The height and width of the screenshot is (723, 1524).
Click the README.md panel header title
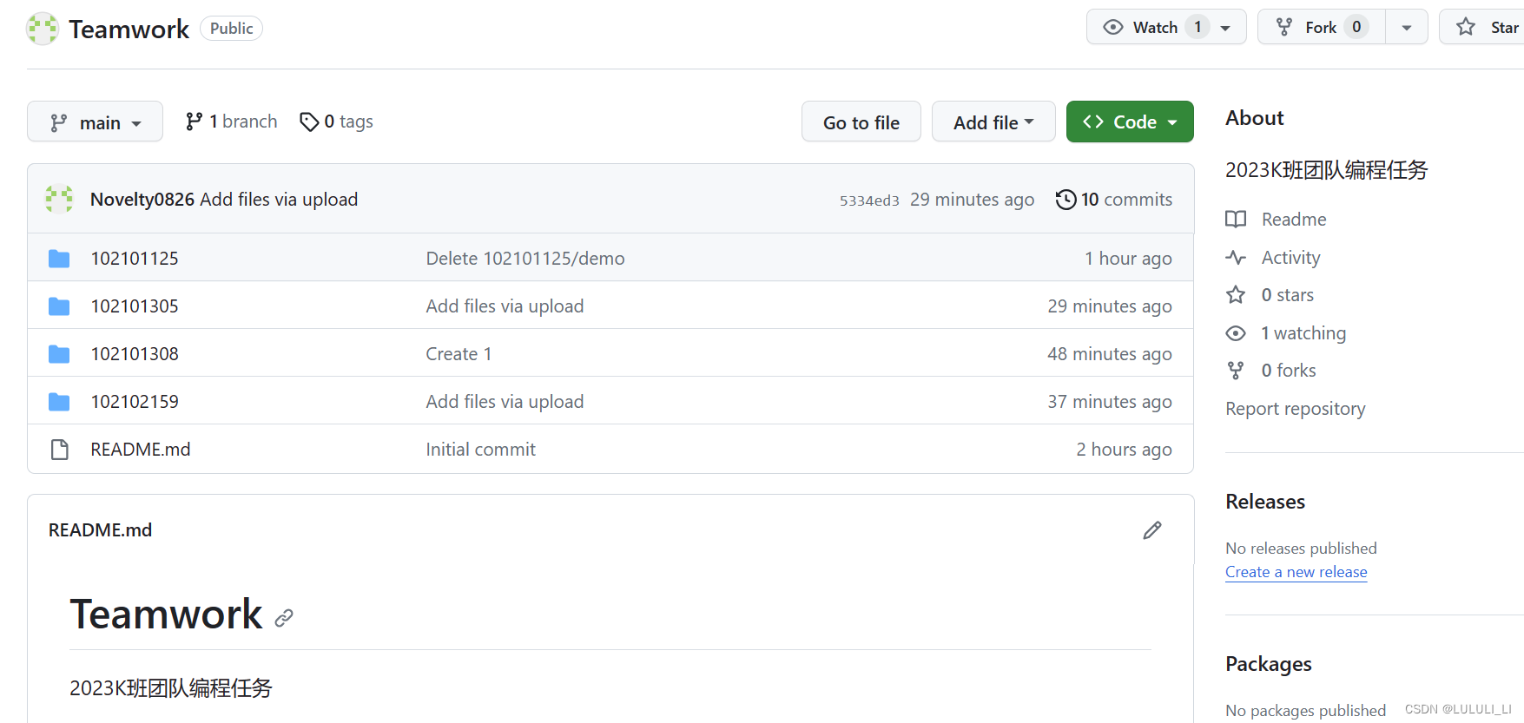pos(100,530)
